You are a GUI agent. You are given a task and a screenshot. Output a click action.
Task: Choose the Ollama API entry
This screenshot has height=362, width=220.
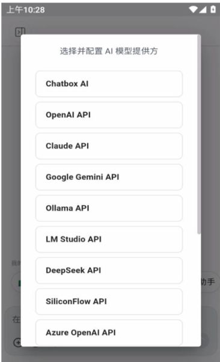pyautogui.click(x=109, y=208)
